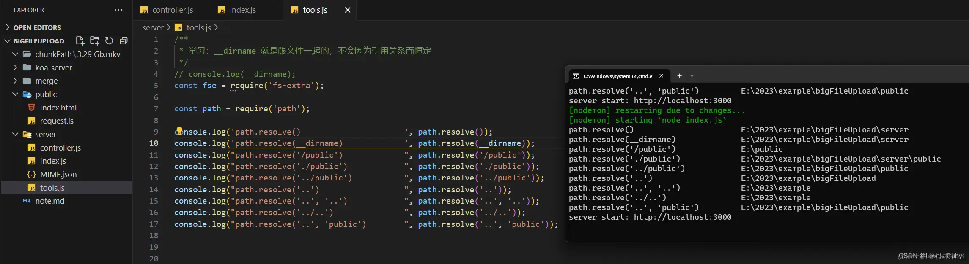
Task: Click the merge folder icon
Action: pyautogui.click(x=27, y=81)
